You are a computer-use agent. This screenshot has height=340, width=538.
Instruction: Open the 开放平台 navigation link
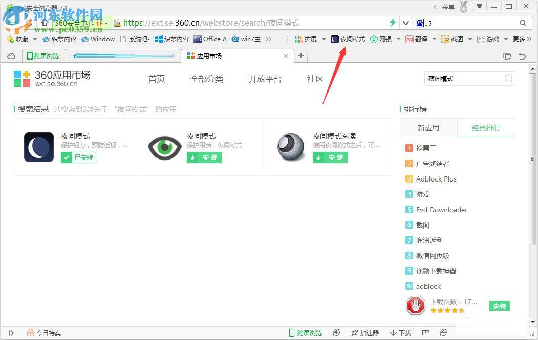[x=265, y=79]
